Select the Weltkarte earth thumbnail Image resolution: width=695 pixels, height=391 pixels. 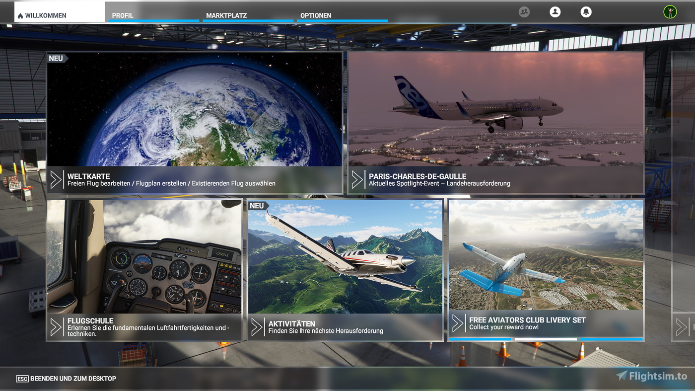(x=194, y=109)
